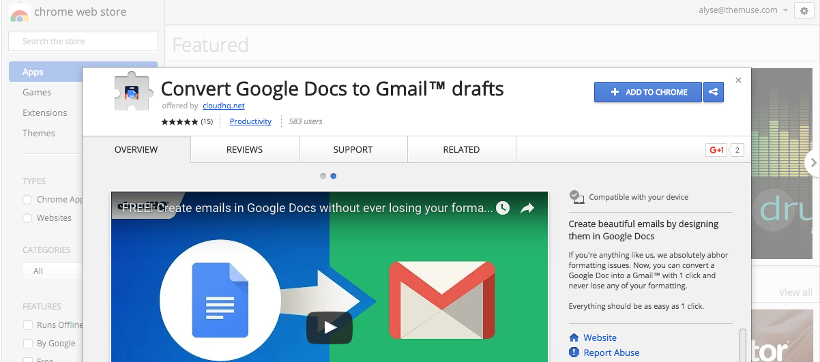Image resolution: width=820 pixels, height=362 pixels.
Task: Click the video title text
Action: (307, 208)
